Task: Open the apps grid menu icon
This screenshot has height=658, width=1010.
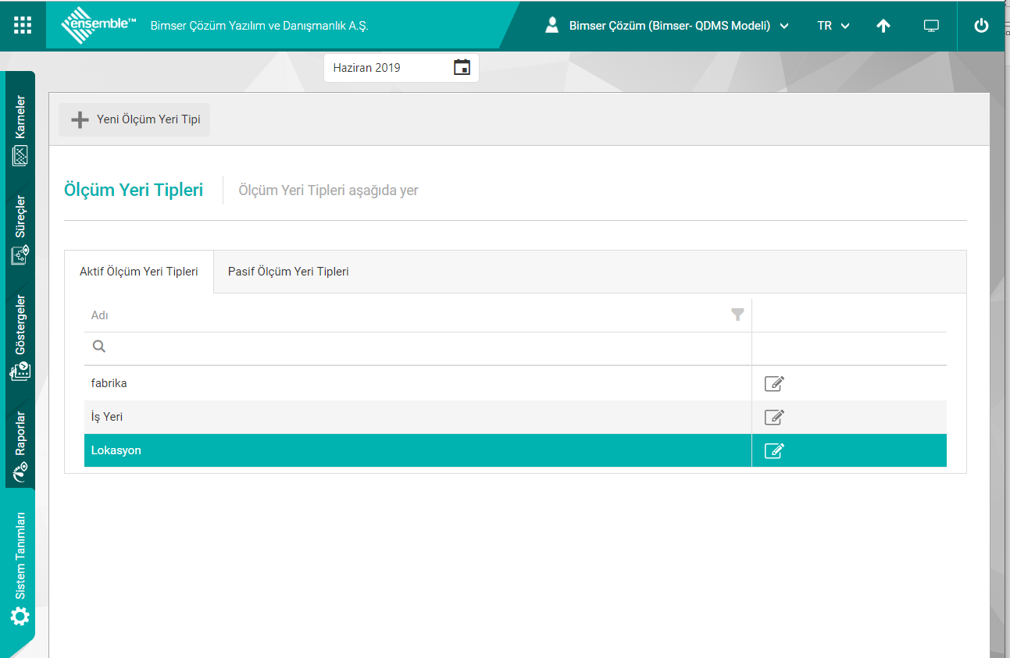Action: pos(23,25)
